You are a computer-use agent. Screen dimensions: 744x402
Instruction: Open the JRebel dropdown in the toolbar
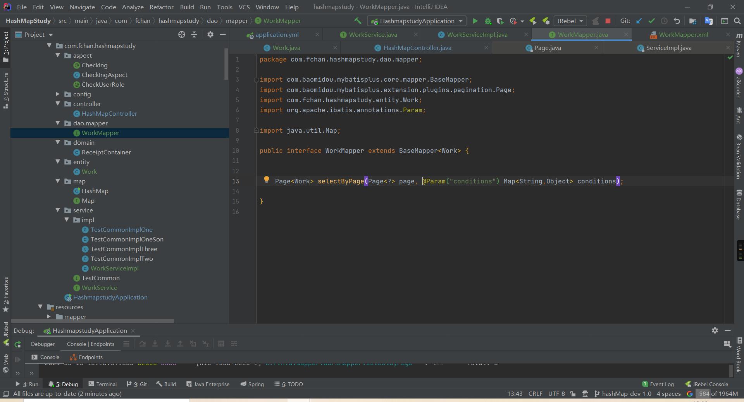tap(570, 21)
